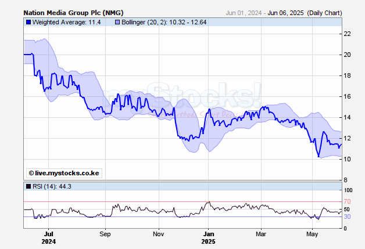Click the RSI 70 overbought level label

tap(348, 201)
